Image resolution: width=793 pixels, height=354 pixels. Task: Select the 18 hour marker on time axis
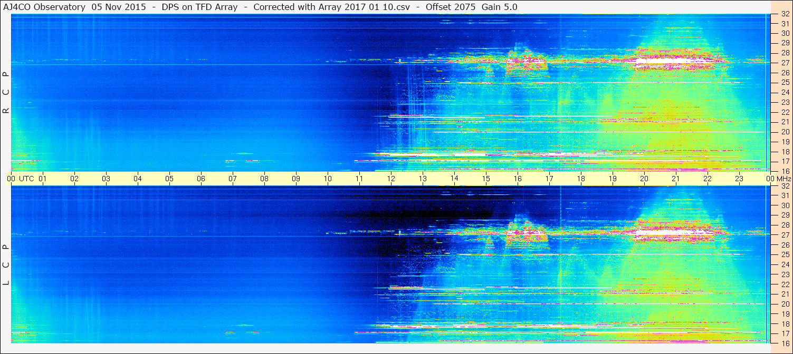point(581,179)
